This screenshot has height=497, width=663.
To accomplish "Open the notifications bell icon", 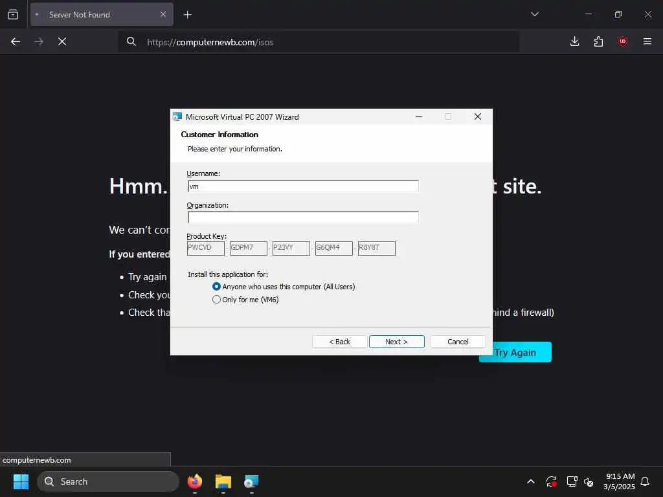I will (645, 481).
